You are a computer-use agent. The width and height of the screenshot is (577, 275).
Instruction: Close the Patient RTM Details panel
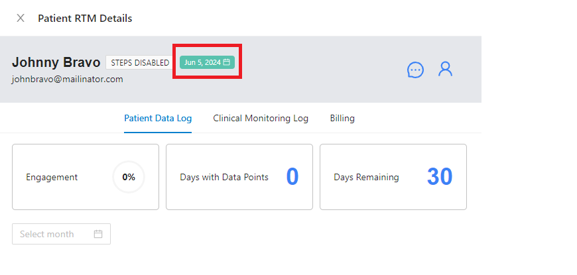(21, 18)
